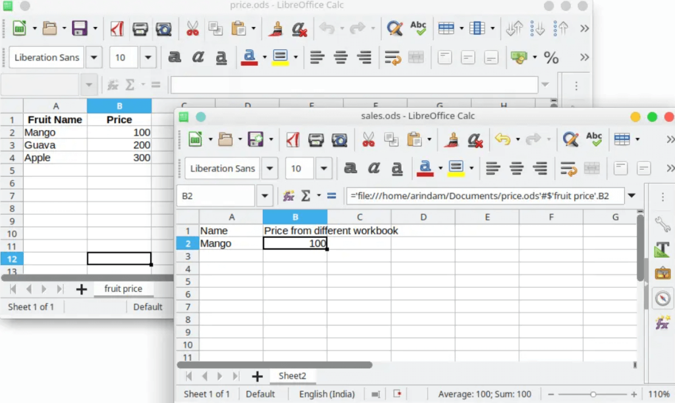This screenshot has width=675, height=403.
Task: Select the fruit price sheet tab
Action: point(124,288)
